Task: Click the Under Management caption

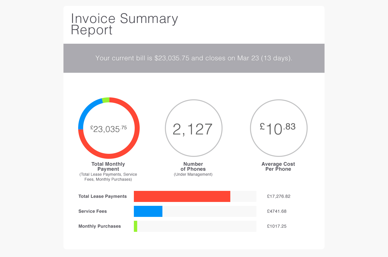Action: (193, 174)
